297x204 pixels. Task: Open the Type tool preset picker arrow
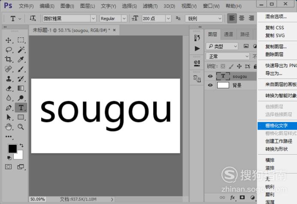tap(20, 19)
